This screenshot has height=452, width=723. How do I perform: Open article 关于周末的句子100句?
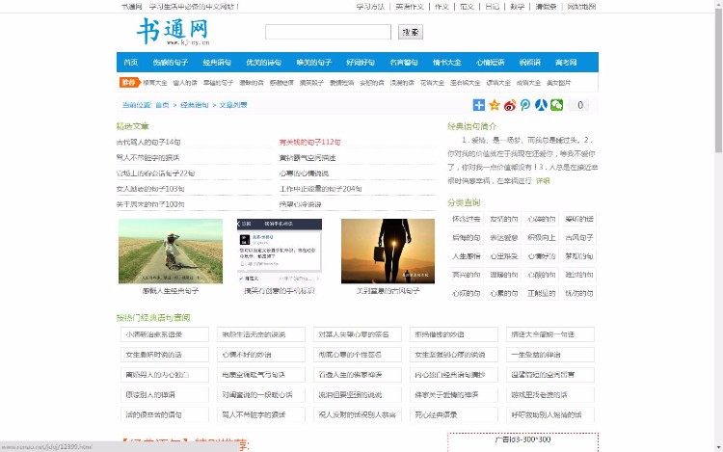pos(150,204)
